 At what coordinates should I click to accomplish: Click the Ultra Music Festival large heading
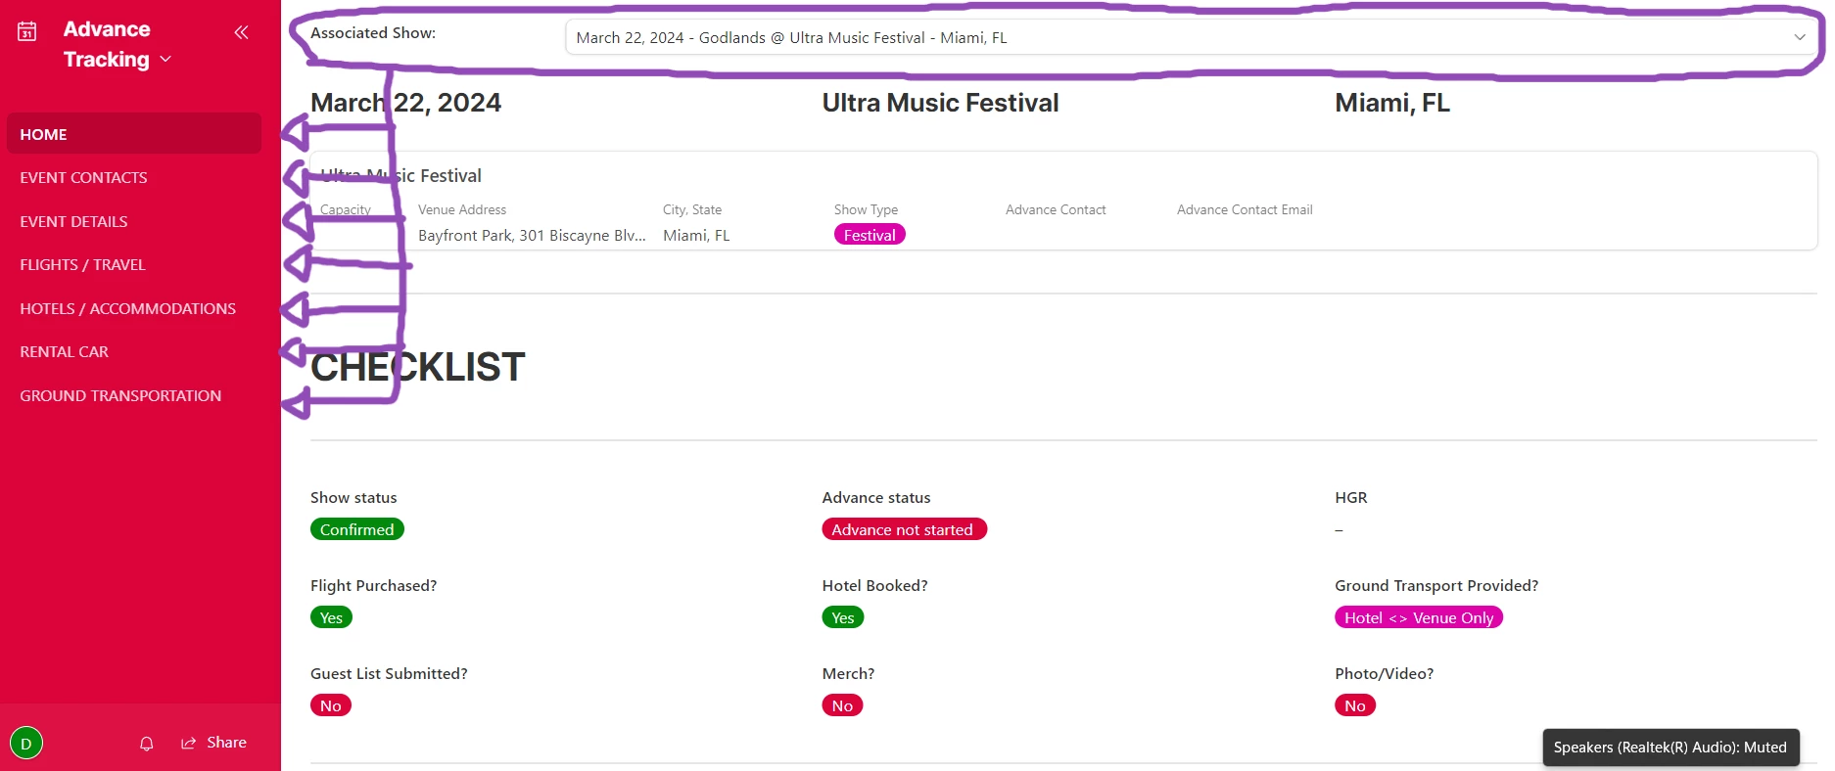click(940, 103)
